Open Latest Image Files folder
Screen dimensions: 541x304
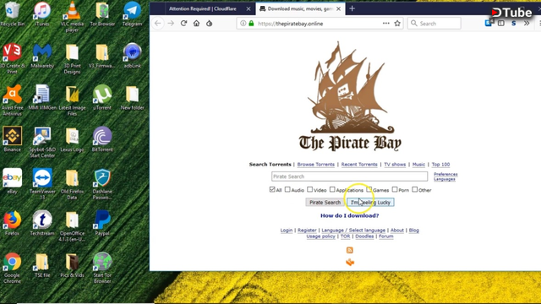click(72, 100)
